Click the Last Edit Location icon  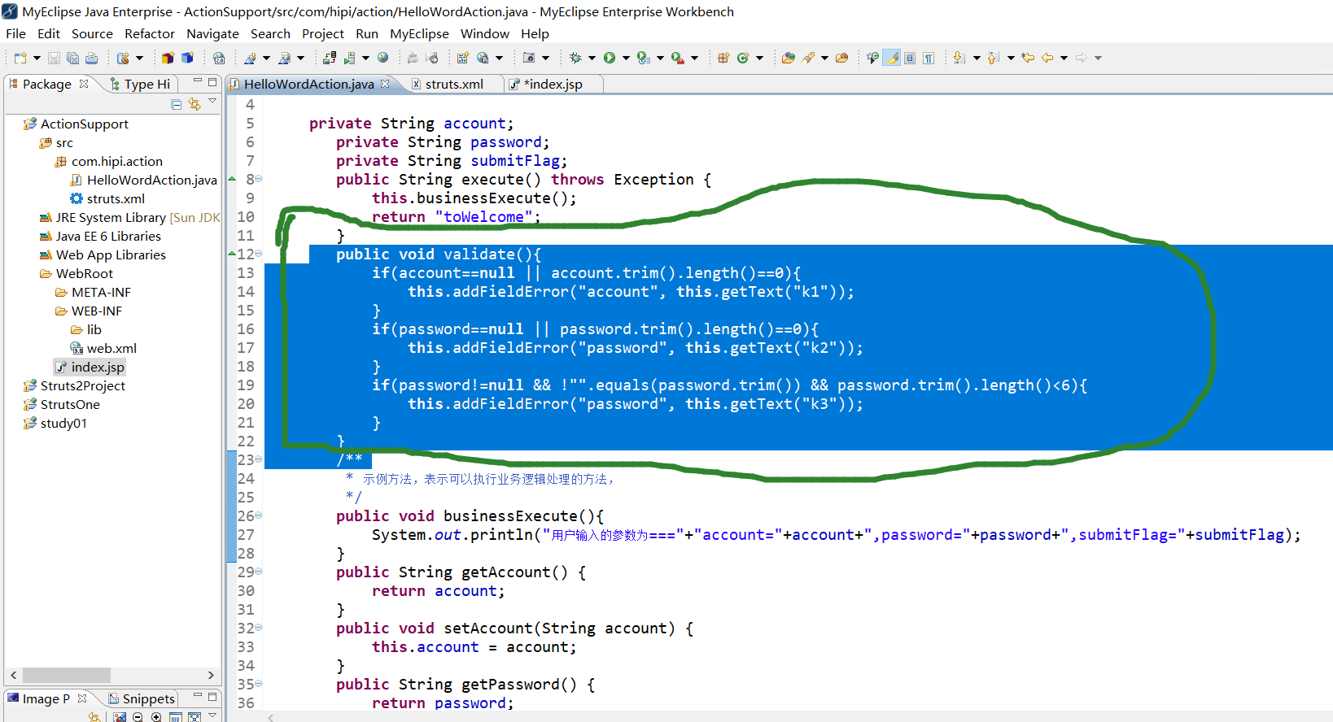[x=1028, y=58]
